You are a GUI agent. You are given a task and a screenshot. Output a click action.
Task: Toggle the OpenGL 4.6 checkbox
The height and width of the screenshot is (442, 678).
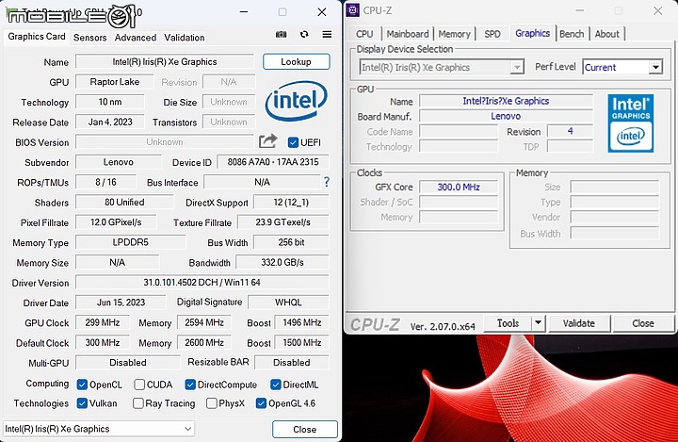(x=261, y=403)
